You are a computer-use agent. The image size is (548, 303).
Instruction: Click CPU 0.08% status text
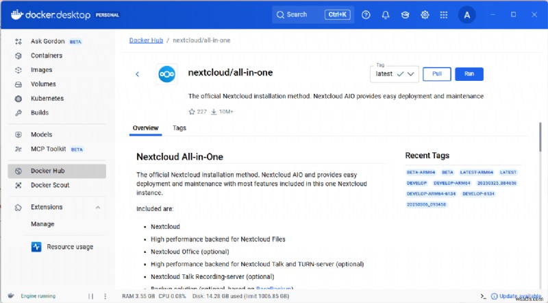point(173,296)
